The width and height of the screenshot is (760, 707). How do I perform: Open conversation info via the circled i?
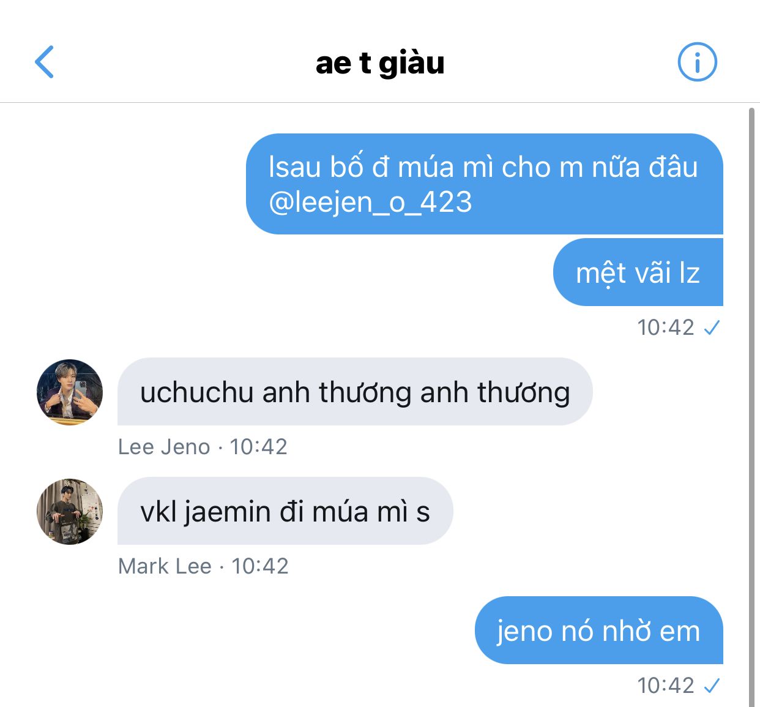697,62
